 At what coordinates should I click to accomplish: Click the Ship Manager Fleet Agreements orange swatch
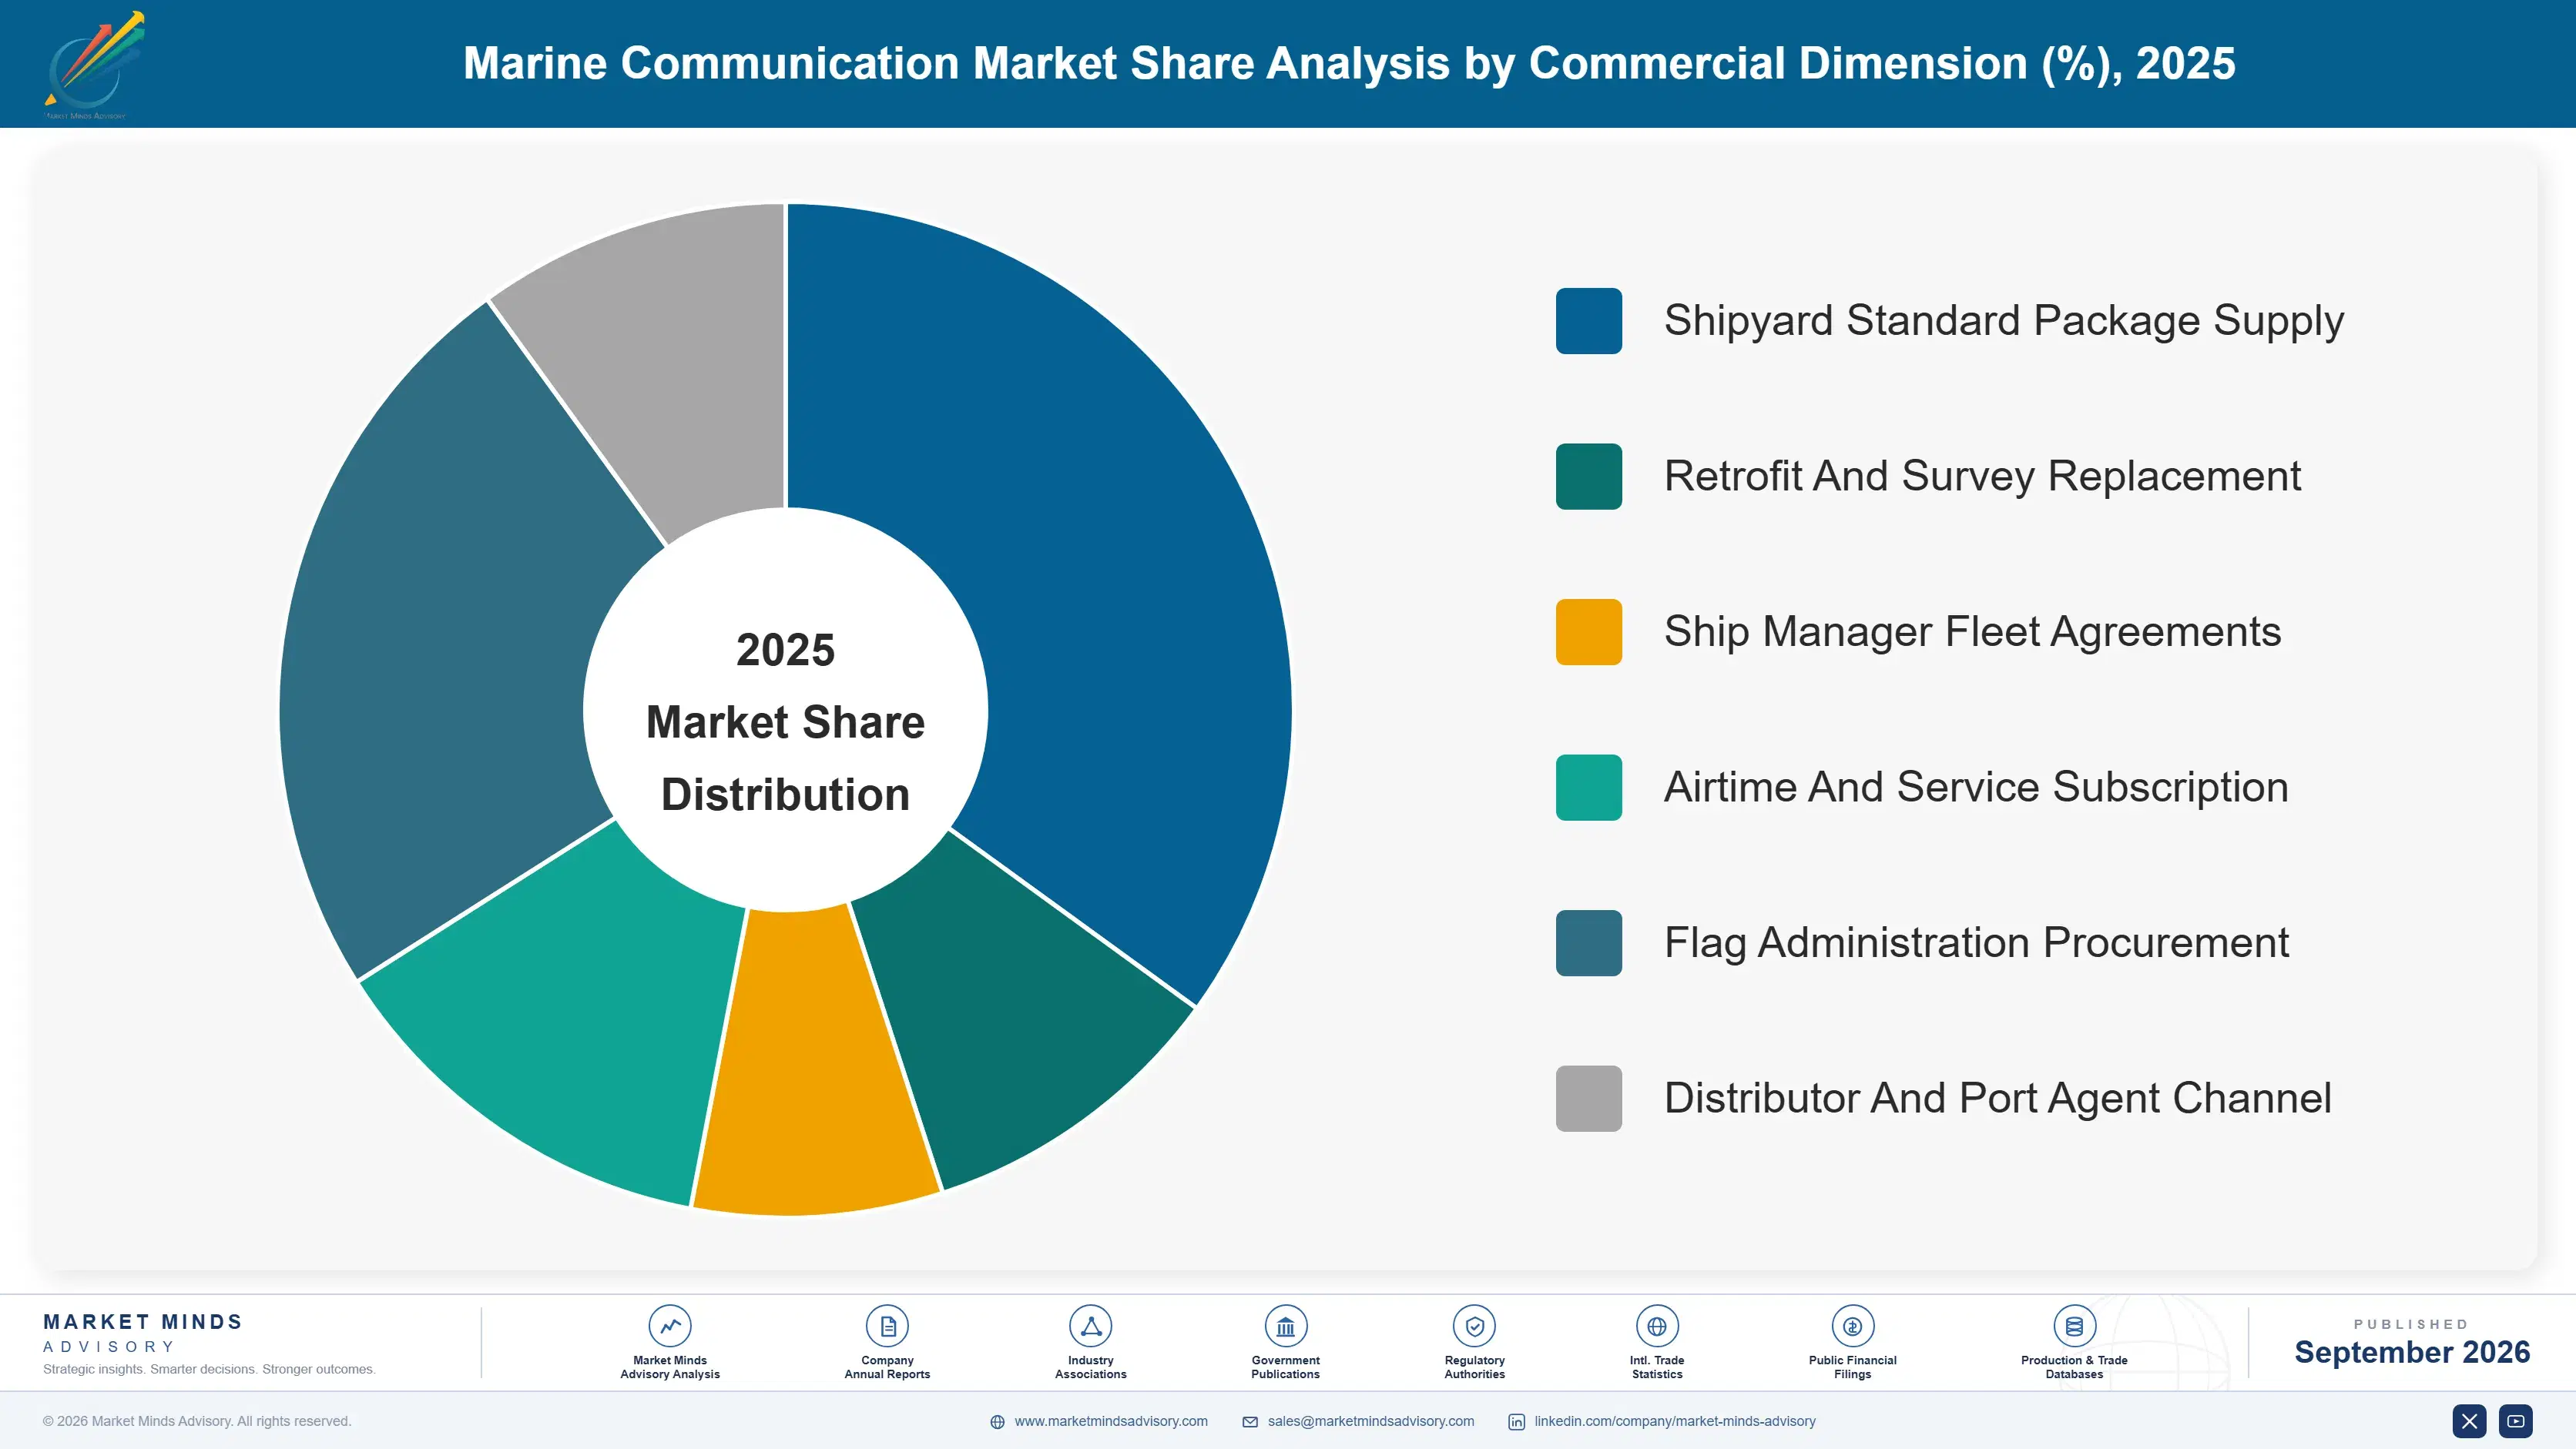coord(1588,631)
